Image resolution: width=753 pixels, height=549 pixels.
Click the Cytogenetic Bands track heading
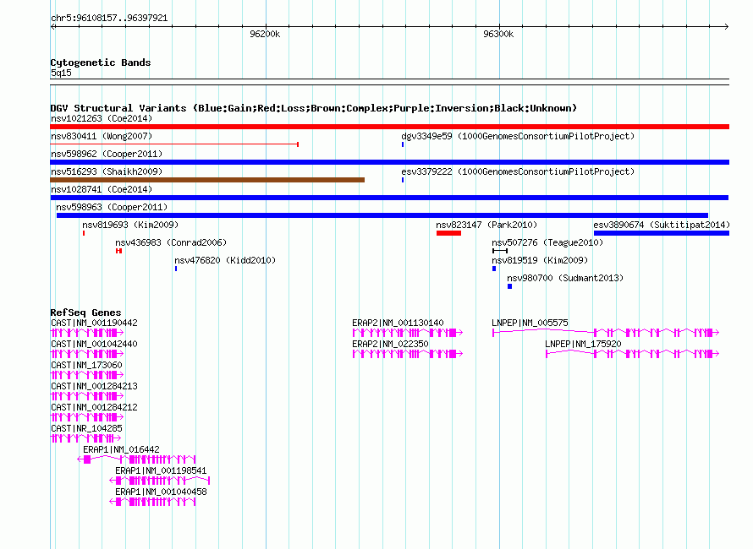pos(101,63)
